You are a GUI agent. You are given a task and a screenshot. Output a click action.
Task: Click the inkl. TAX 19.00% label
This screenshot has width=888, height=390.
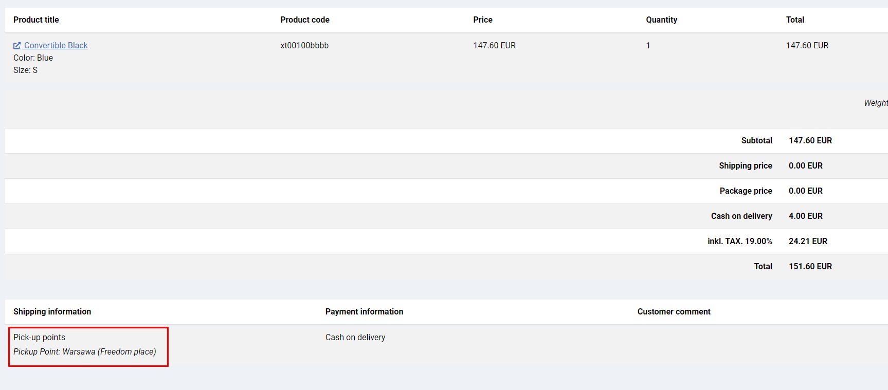(x=739, y=242)
